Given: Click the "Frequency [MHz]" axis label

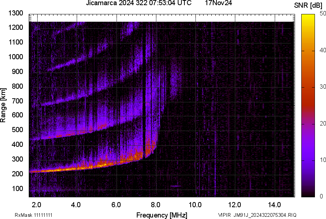Looking at the screenshot, I should point(162,215).
